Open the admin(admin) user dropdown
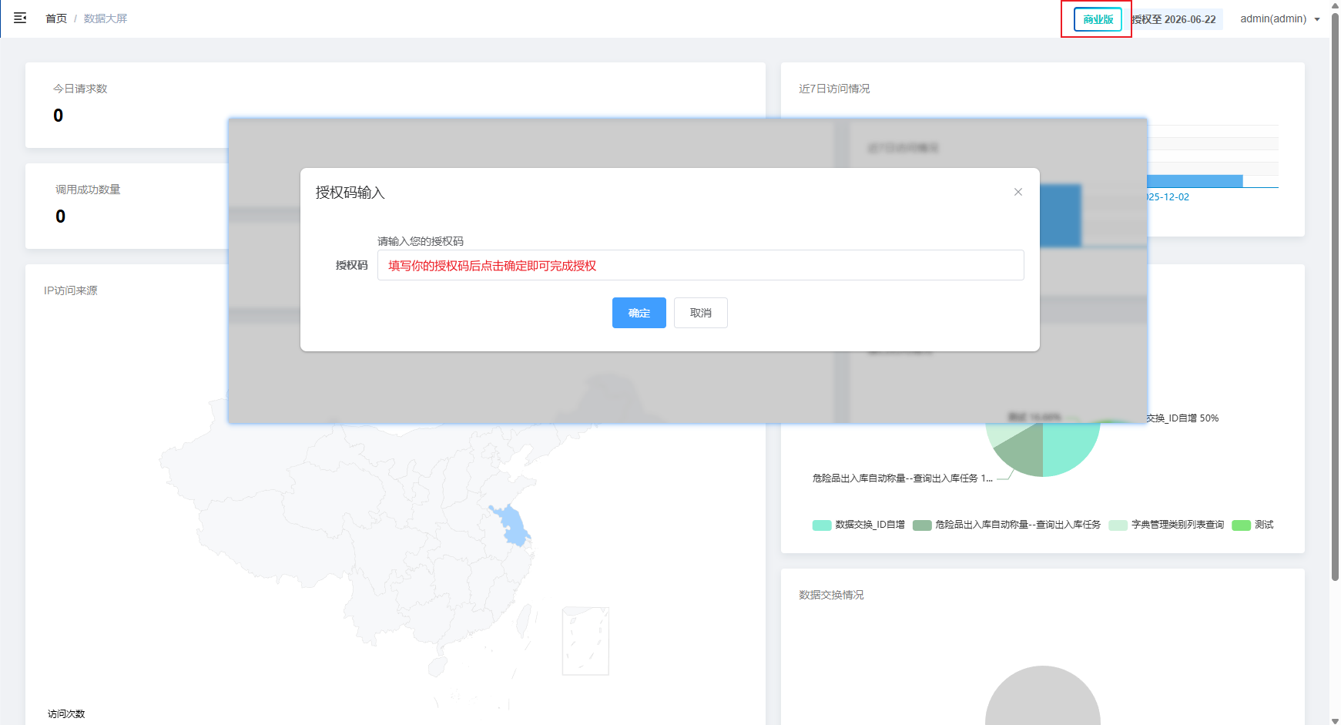The image size is (1341, 725). [x=1279, y=19]
